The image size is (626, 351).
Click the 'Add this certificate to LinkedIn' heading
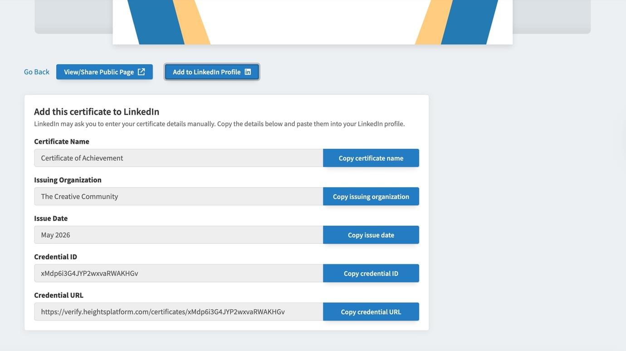[97, 112]
